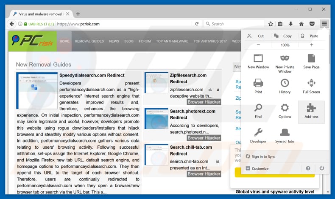Screen dimensions: 335x199
Task: Open Speedydialsearch.com Redirect article
Action: pyautogui.click(x=92, y=75)
